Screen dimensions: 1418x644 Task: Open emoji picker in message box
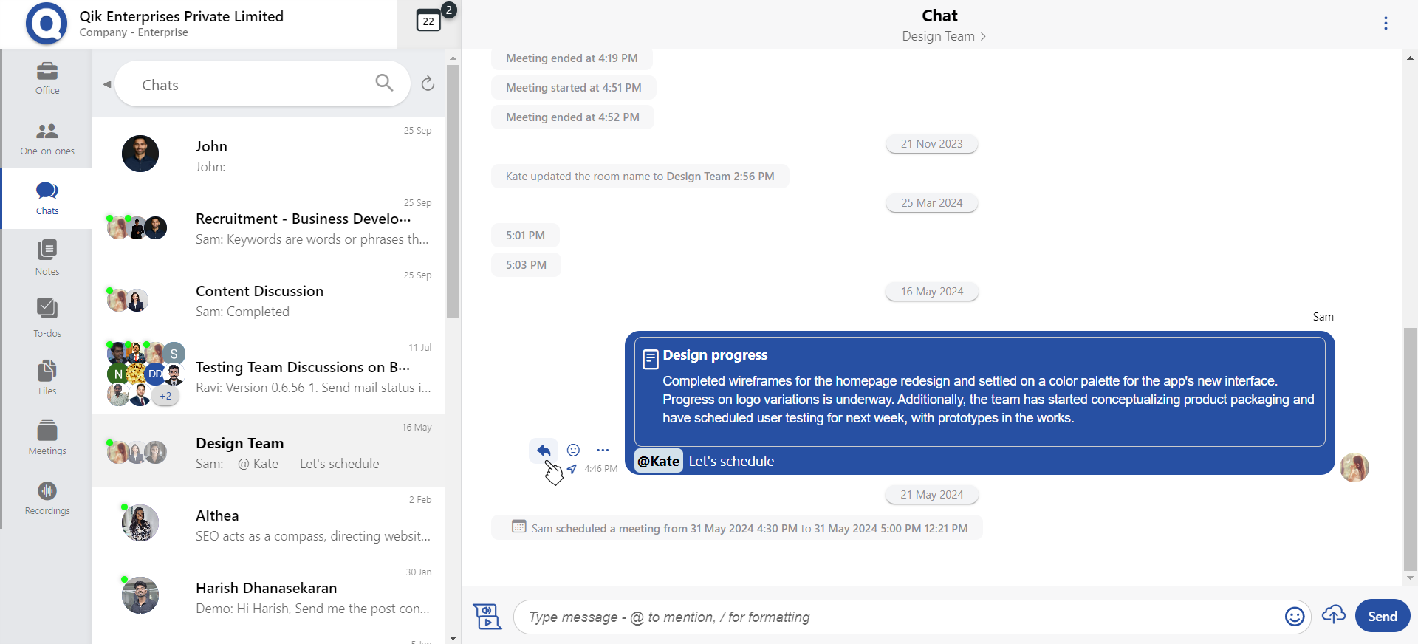point(1294,617)
